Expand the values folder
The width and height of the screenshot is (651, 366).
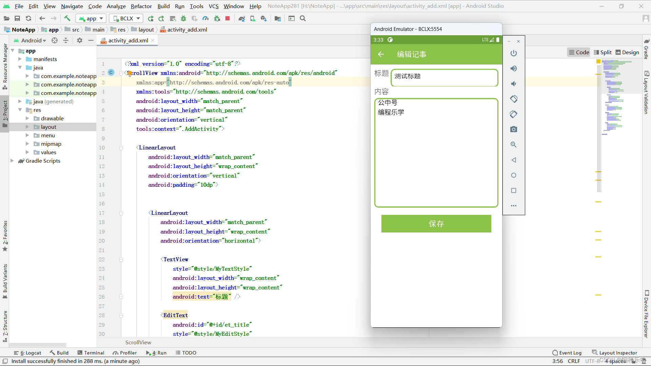click(x=27, y=152)
